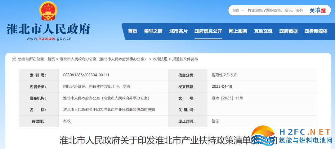The image size is (335, 149).
Task: Click the date 2023-04-19
Action: 222,86
